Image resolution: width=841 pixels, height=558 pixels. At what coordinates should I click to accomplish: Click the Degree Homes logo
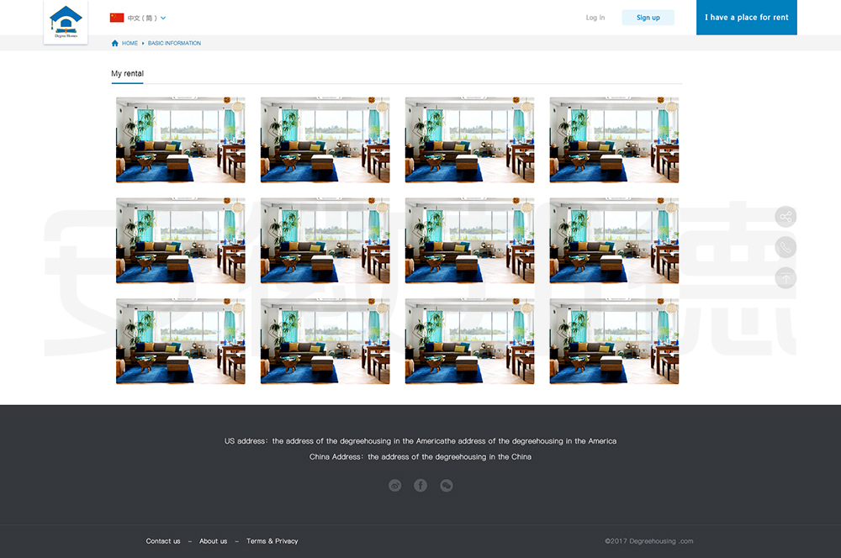(x=66, y=23)
